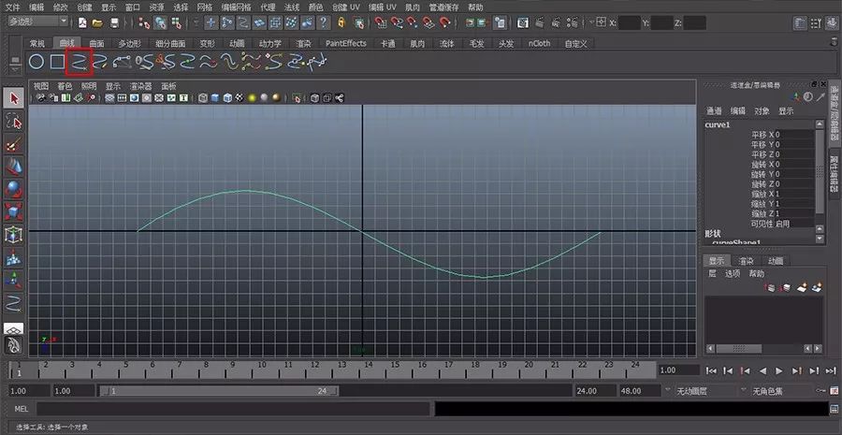Switch to the nCloth shelf tab
The image size is (842, 435).
click(539, 43)
